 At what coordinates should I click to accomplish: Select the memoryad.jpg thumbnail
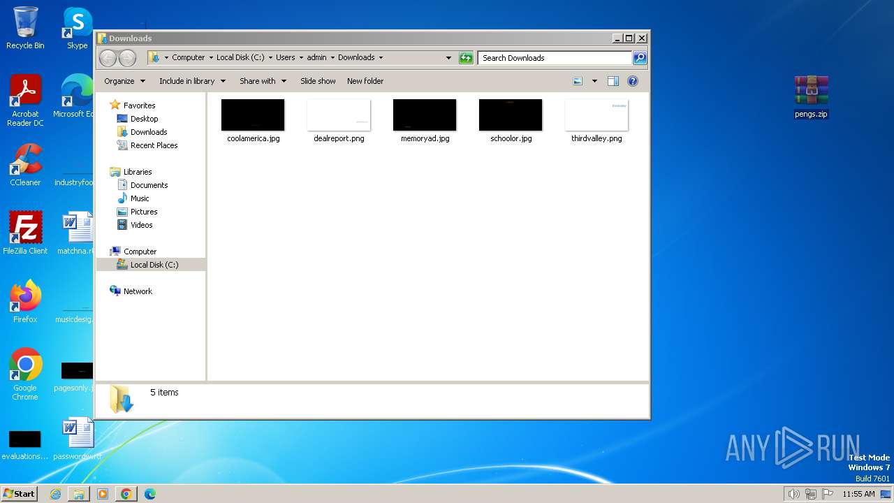coord(425,115)
